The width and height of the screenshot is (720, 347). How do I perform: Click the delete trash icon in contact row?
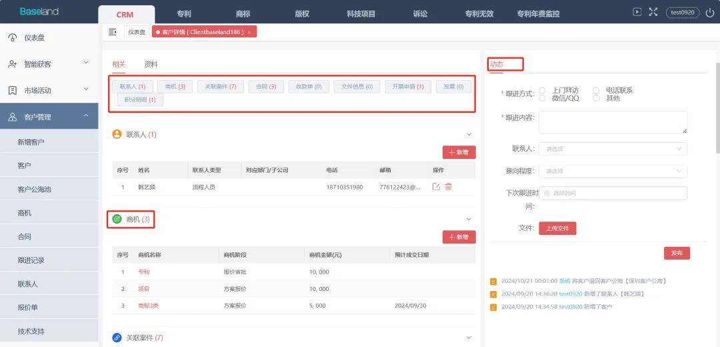coord(448,187)
